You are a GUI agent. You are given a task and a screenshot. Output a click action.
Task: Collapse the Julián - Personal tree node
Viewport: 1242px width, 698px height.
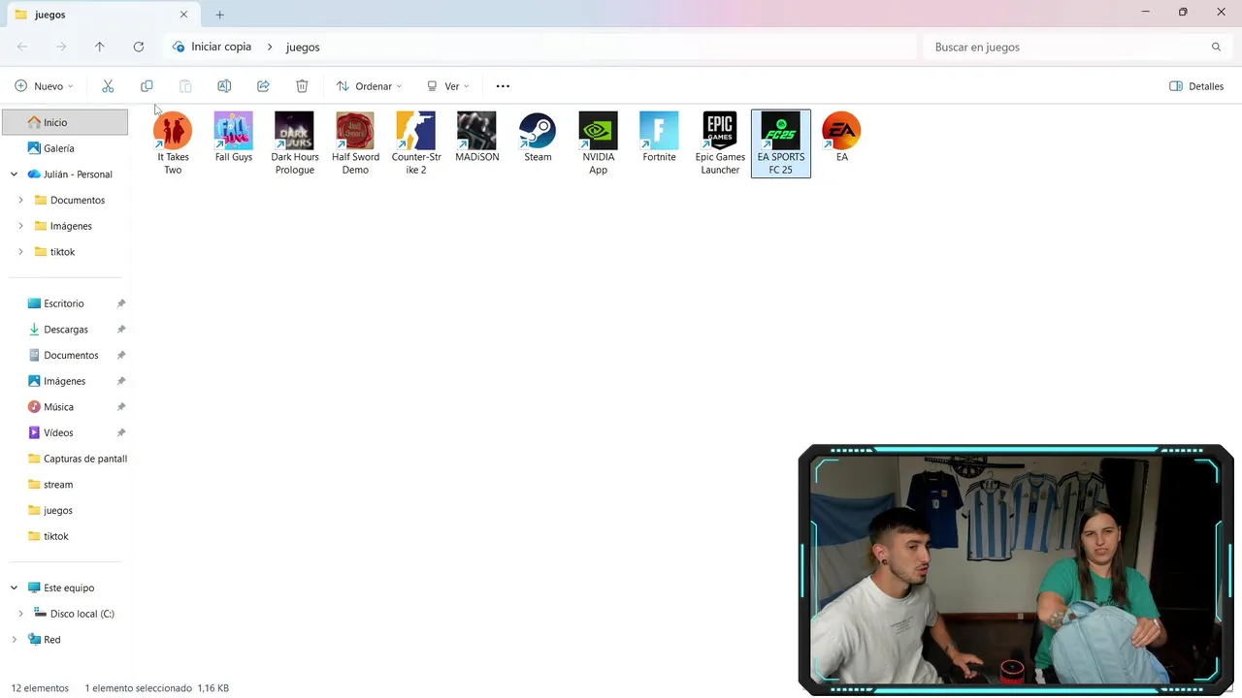point(14,174)
